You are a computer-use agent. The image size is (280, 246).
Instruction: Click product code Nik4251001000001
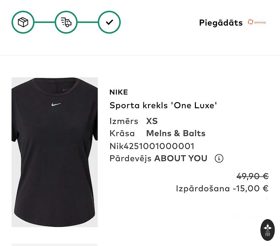click(152, 146)
